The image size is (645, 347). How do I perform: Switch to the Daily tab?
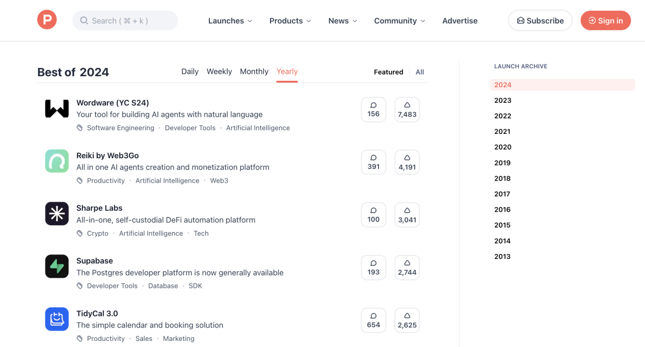click(x=190, y=72)
